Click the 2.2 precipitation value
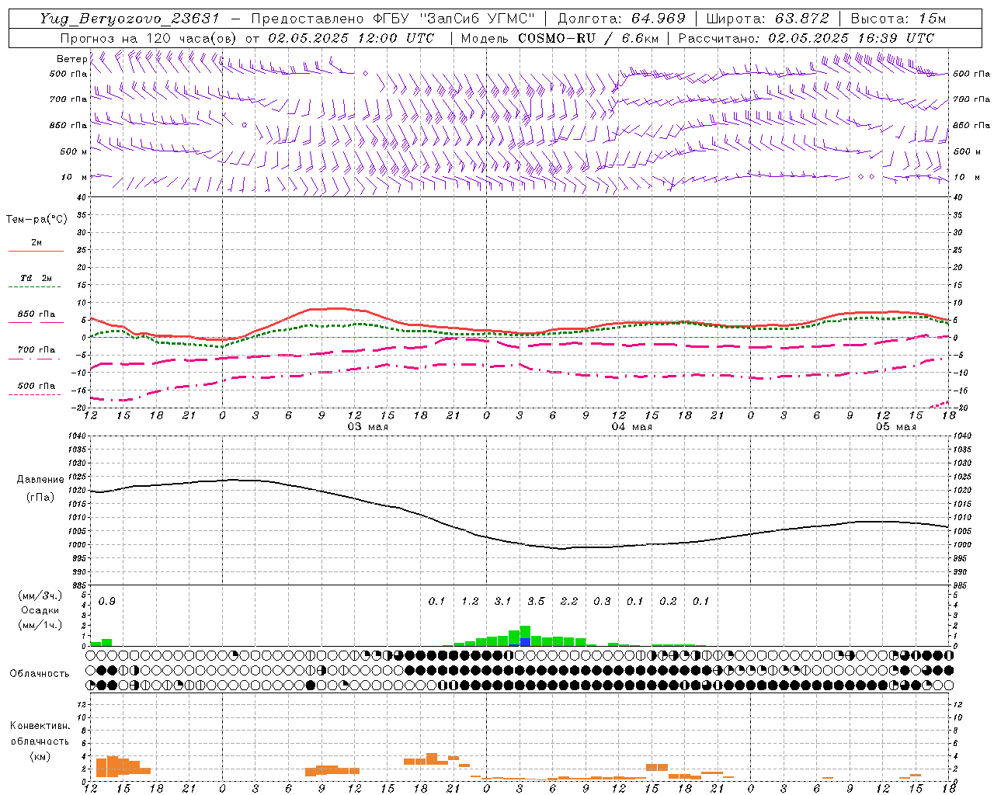 pos(568,602)
